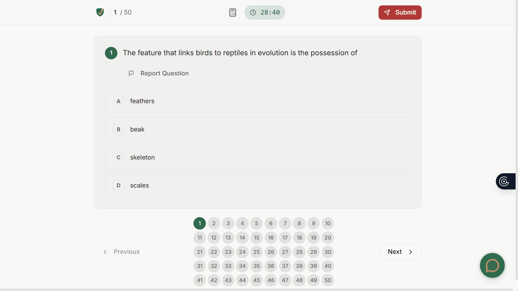Click the shield logo icon
Viewport: 518px width, 291px height.
point(100,12)
